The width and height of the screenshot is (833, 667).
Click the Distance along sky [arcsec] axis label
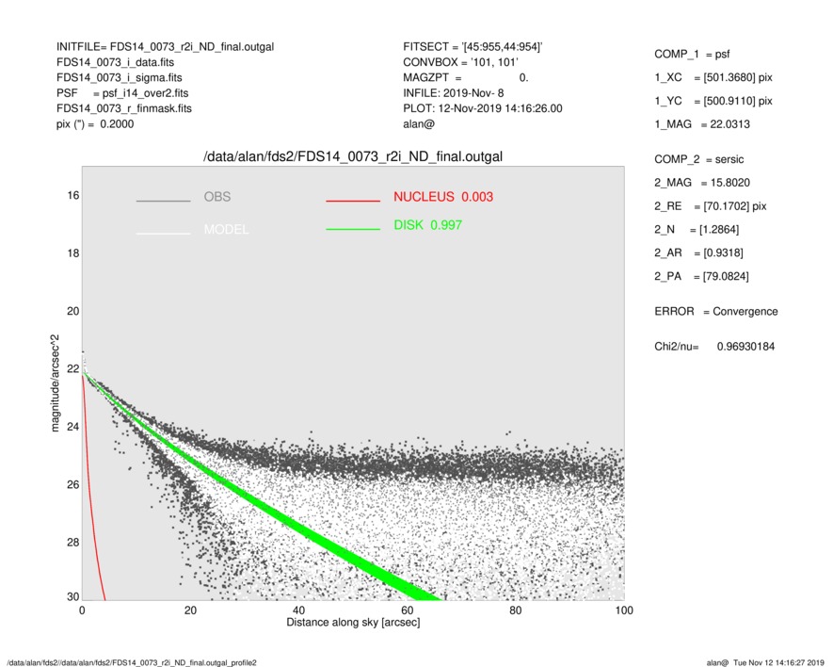353,623
